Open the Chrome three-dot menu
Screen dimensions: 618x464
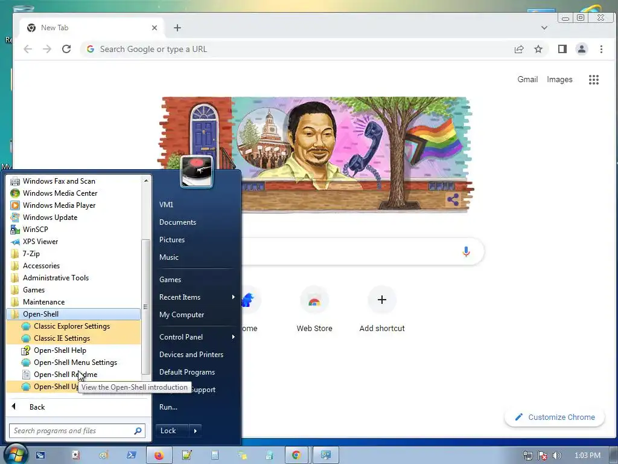601,49
